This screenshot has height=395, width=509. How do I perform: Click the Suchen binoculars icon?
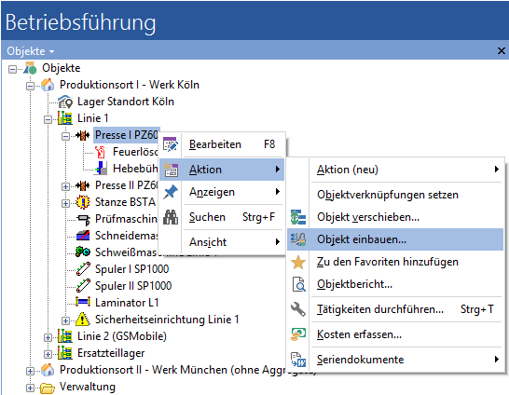tap(171, 217)
